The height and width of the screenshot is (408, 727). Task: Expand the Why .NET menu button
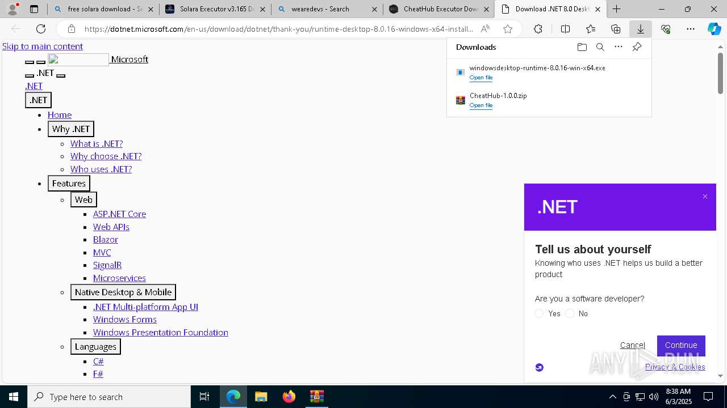(x=71, y=129)
